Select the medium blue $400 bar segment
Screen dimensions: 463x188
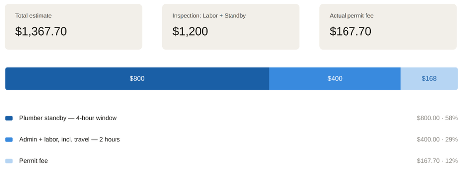335,79
